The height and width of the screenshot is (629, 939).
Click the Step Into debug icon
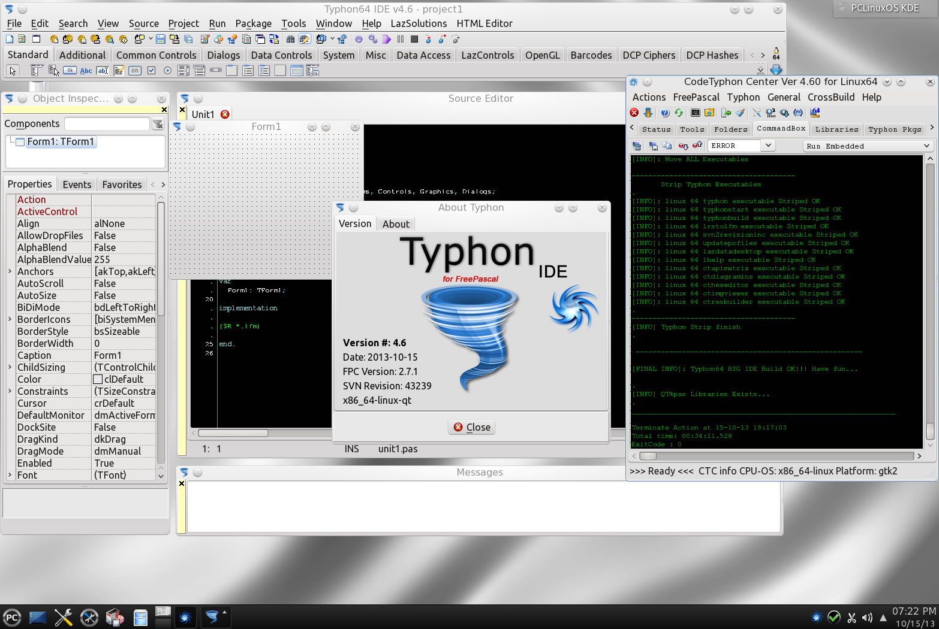pos(428,39)
